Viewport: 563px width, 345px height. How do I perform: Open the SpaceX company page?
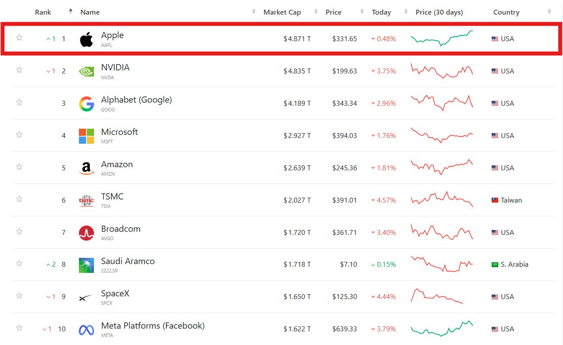pyautogui.click(x=115, y=294)
